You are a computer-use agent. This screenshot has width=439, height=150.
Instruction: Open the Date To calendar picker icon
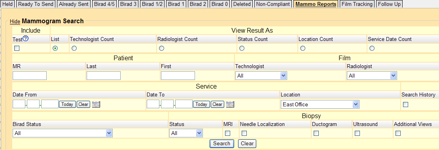tap(230, 105)
